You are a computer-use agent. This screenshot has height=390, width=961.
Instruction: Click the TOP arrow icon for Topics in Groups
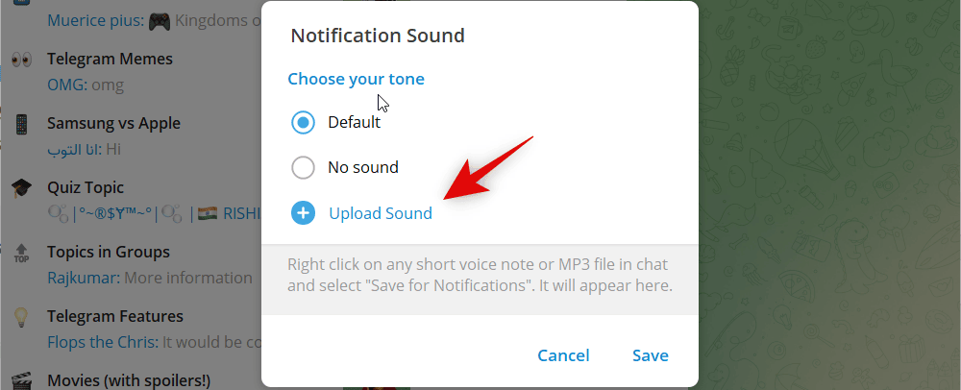[20, 253]
